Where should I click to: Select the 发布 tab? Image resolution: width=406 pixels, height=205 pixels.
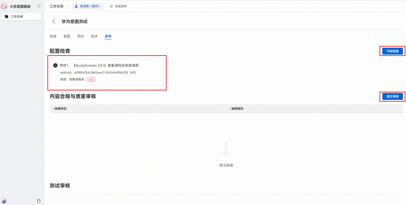(108, 36)
